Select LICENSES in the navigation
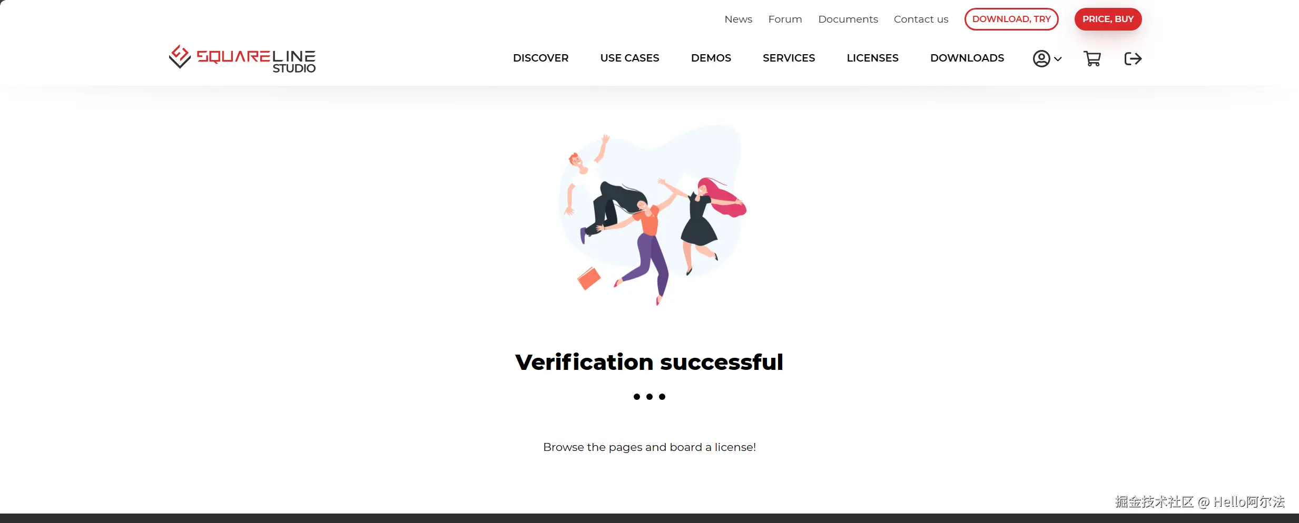This screenshot has width=1299, height=523. coord(872,58)
